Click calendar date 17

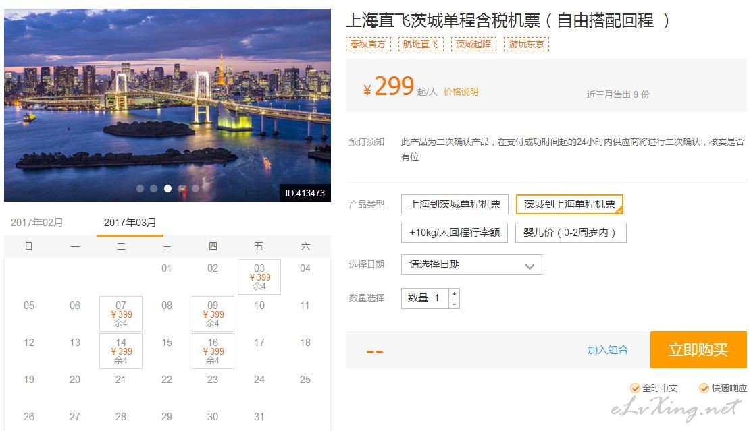(x=259, y=343)
